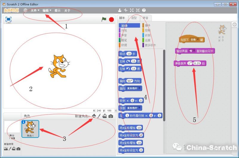This screenshot has height=158, width=239.
Task: Choose new sprite from library icon
Action: (94, 116)
